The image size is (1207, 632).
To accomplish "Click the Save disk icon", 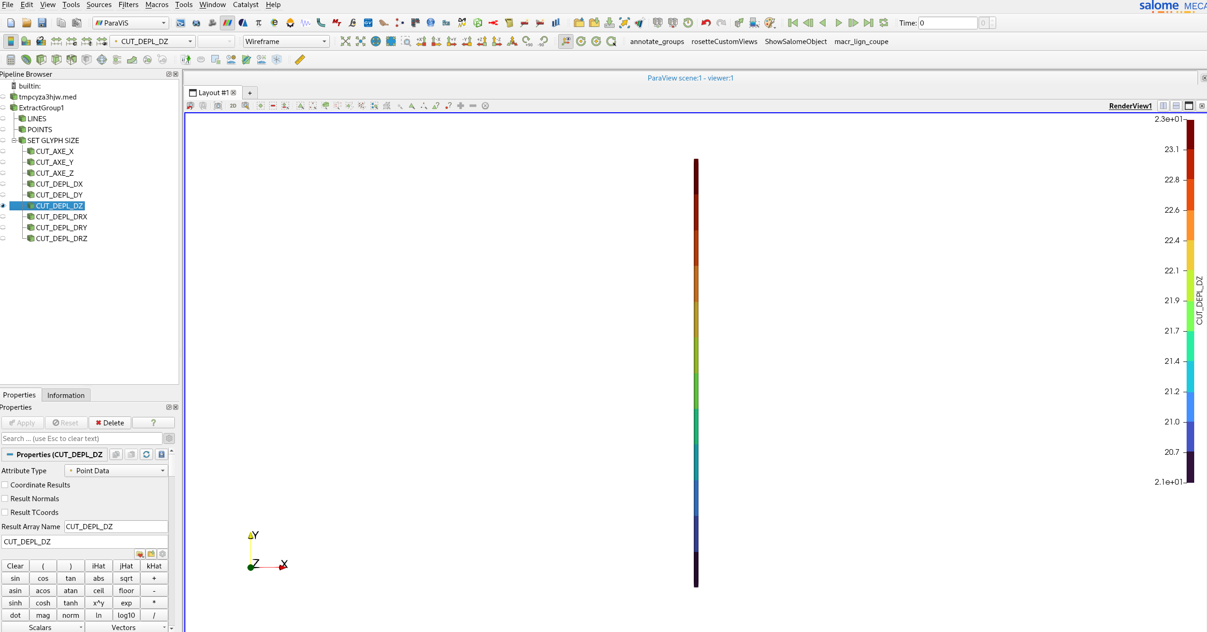I will (42, 23).
